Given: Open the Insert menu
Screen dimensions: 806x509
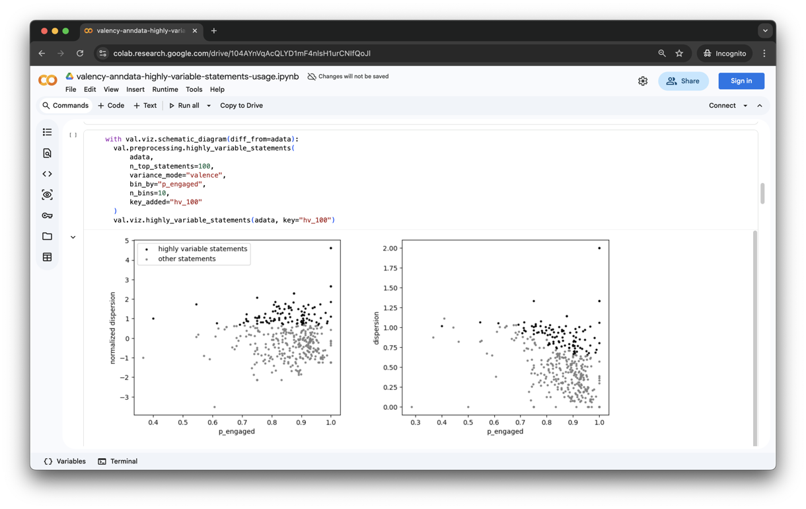Looking at the screenshot, I should coord(135,89).
